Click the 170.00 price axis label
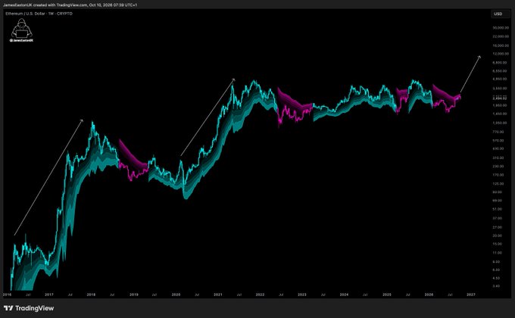Screen dimensions: 515x318 click(498, 175)
